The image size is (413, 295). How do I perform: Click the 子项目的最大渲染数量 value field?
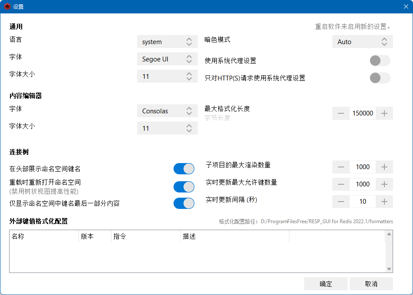(x=363, y=167)
